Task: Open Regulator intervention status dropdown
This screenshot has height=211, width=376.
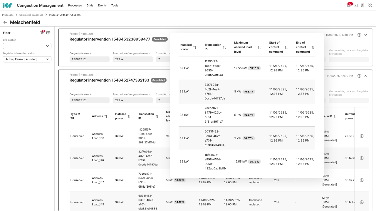Action: pos(27,59)
